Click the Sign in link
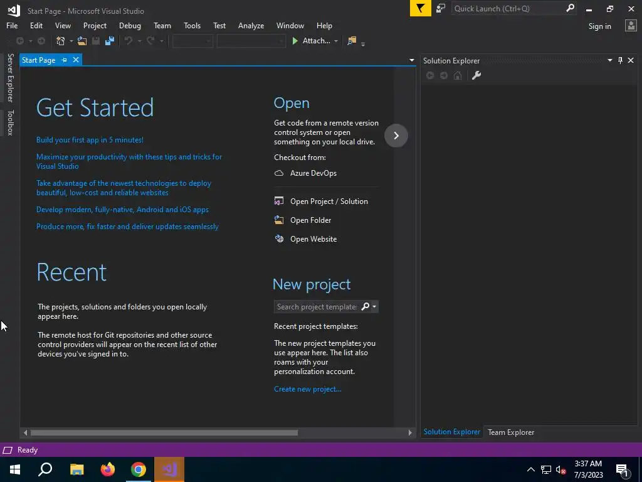Image resolution: width=642 pixels, height=482 pixels. point(599,26)
